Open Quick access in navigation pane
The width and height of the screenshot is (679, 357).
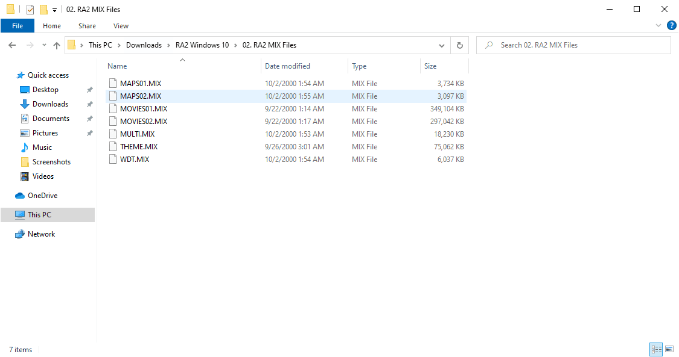[48, 75]
